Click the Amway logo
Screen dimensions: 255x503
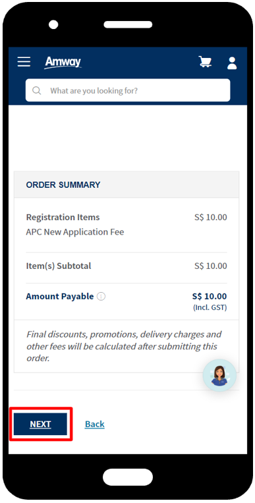click(x=63, y=63)
